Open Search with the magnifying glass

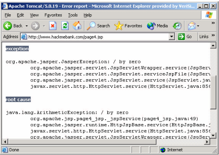click(x=91, y=26)
